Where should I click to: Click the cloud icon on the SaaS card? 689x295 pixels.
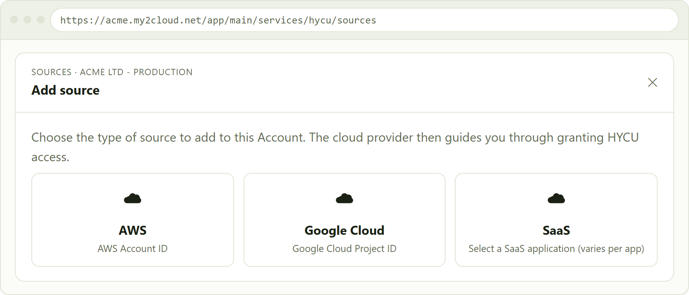click(556, 199)
